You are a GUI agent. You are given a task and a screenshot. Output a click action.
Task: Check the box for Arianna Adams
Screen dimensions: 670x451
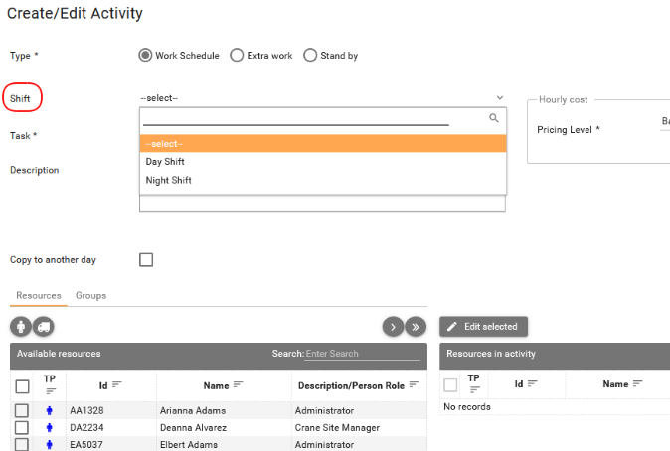[22, 409]
